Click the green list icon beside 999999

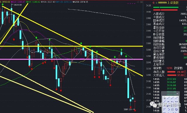pyautogui.click(x=156, y=3)
